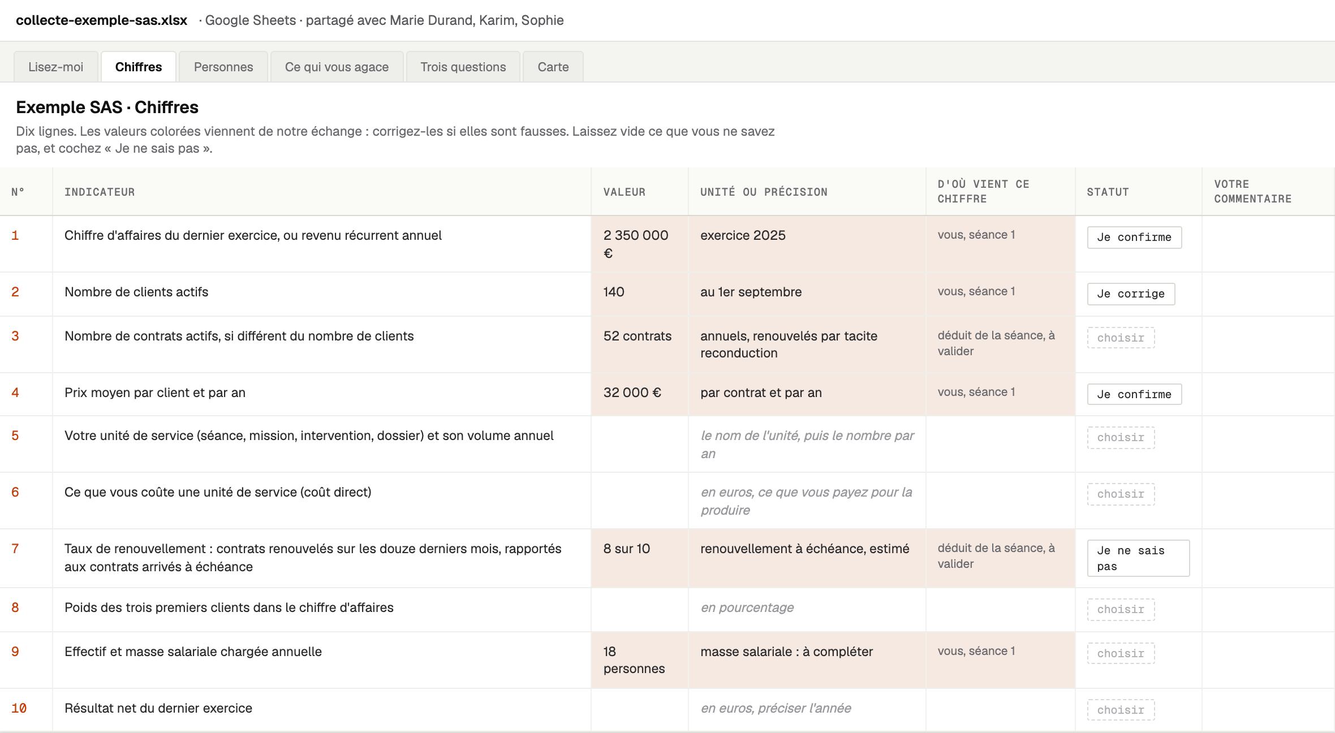This screenshot has height=733, width=1335.
Task: Select the value cell '2 350 000 €'
Action: point(640,244)
